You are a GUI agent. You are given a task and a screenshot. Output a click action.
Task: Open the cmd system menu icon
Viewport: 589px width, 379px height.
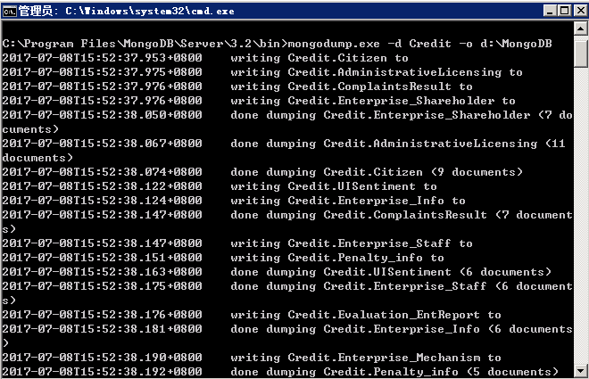[x=10, y=10]
